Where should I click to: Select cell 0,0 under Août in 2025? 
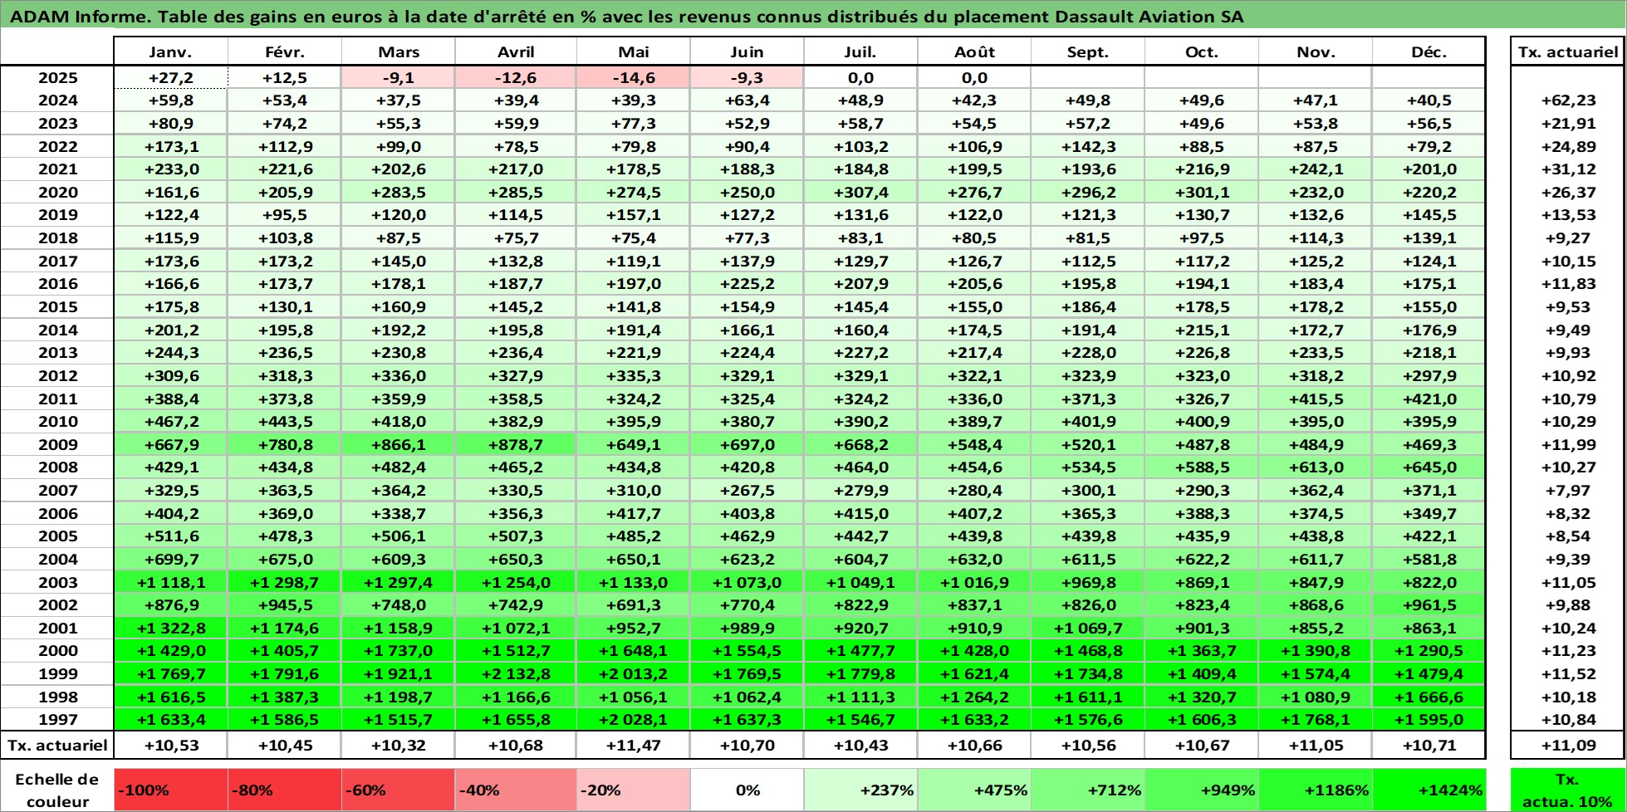(974, 77)
